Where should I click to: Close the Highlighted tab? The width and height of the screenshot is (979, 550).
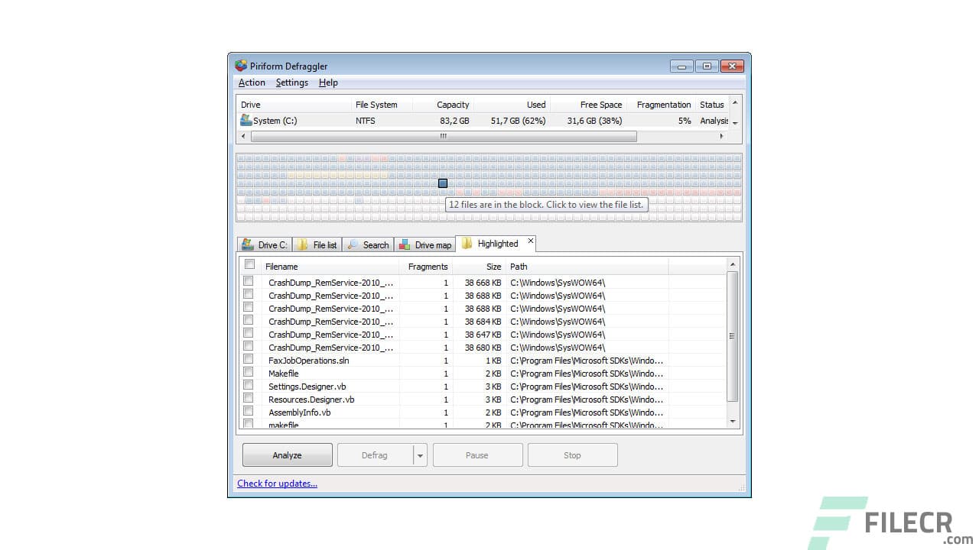[531, 241]
